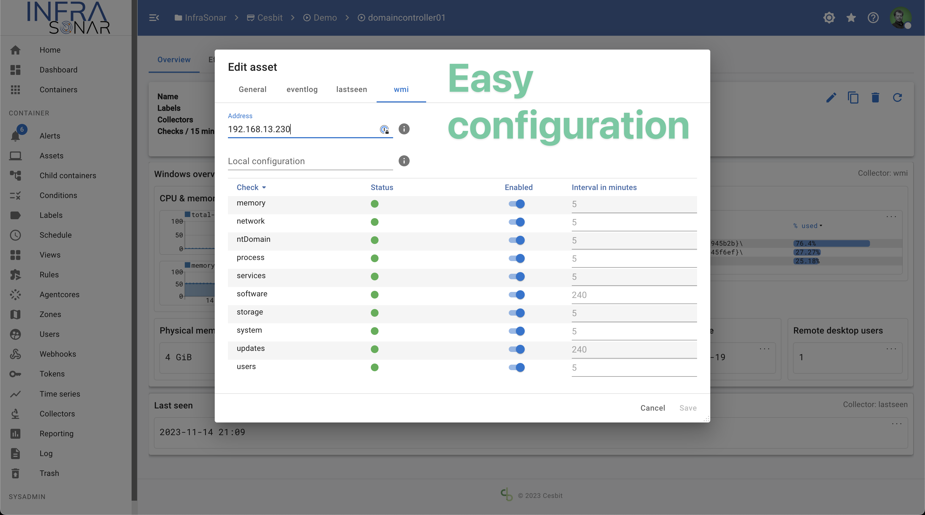The height and width of the screenshot is (515, 925).
Task: Click the edit pencil icon for asset
Action: tap(831, 97)
